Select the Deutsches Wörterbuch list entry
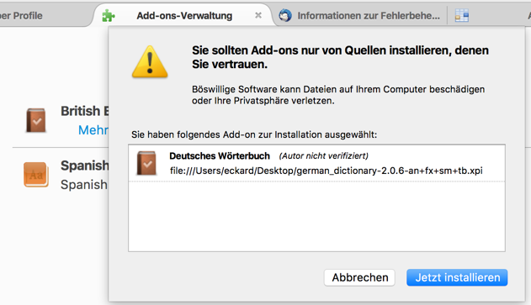The width and height of the screenshot is (531, 305). (316, 163)
